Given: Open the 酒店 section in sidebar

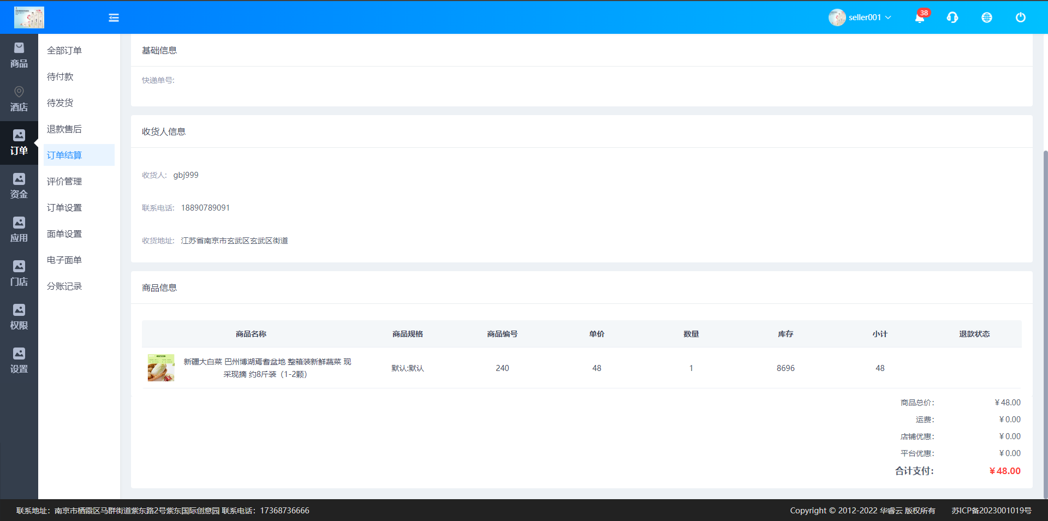Looking at the screenshot, I should tap(19, 99).
